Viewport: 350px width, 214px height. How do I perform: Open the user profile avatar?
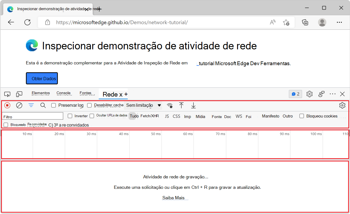(322, 22)
